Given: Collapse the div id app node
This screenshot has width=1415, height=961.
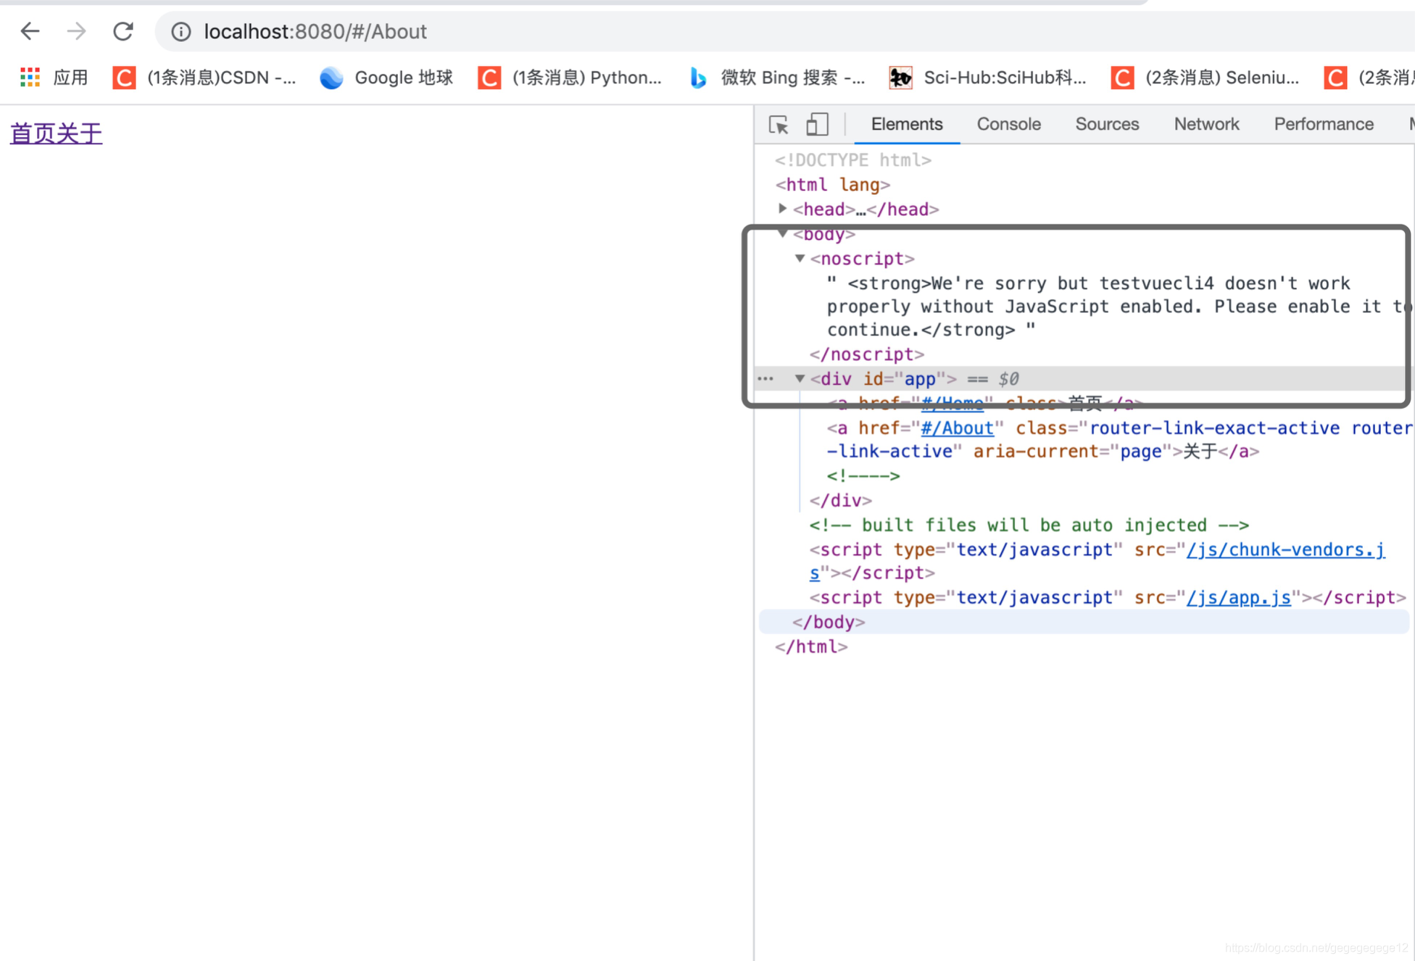Looking at the screenshot, I should pyautogui.click(x=800, y=378).
